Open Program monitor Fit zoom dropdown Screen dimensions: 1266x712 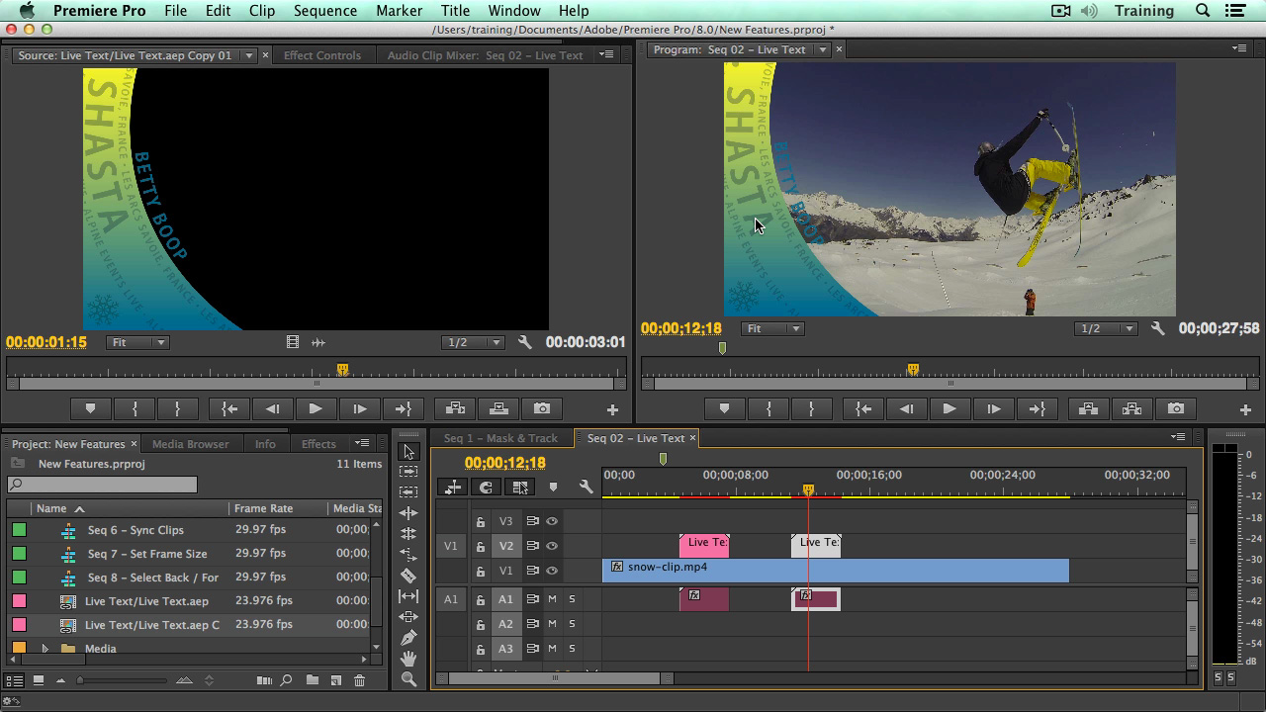[772, 328]
